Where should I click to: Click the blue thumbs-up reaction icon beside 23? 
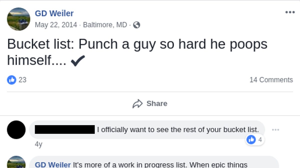11,80
